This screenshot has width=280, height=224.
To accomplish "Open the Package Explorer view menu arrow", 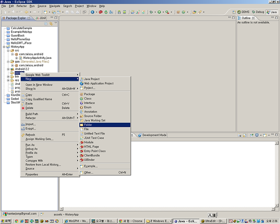I will [x=56, y=23].
